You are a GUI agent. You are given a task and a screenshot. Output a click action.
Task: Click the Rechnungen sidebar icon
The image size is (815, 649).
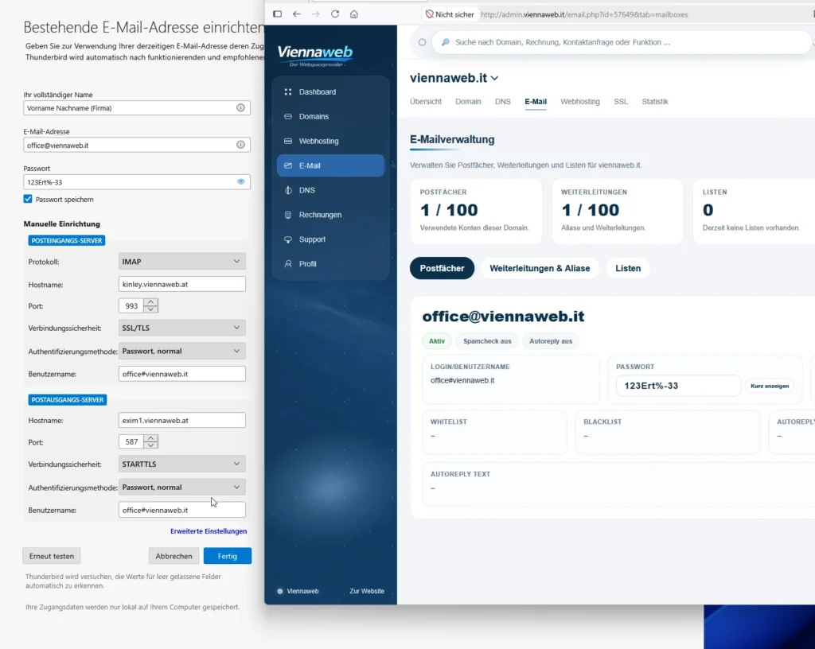click(288, 215)
